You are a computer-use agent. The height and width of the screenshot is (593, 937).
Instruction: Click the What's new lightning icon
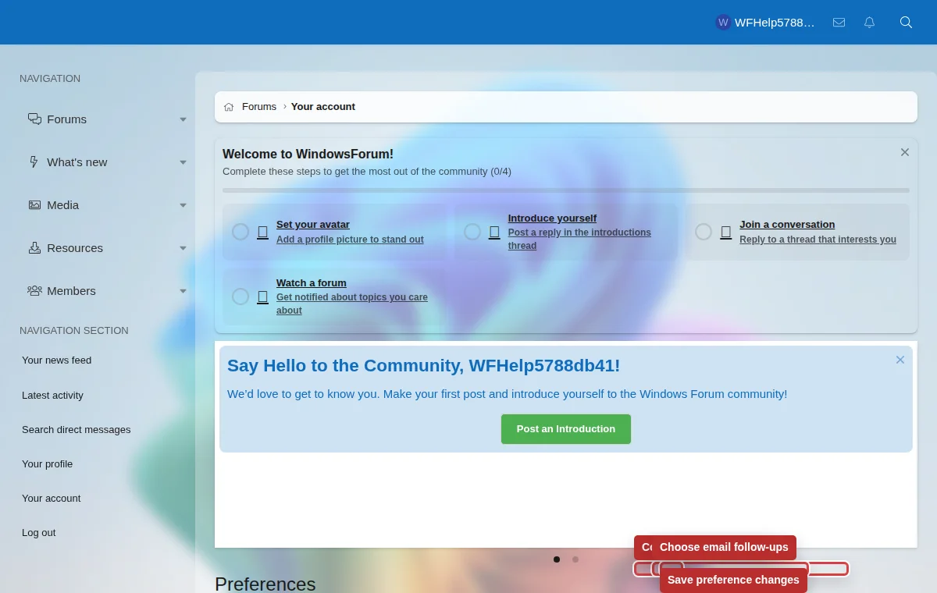pos(34,162)
